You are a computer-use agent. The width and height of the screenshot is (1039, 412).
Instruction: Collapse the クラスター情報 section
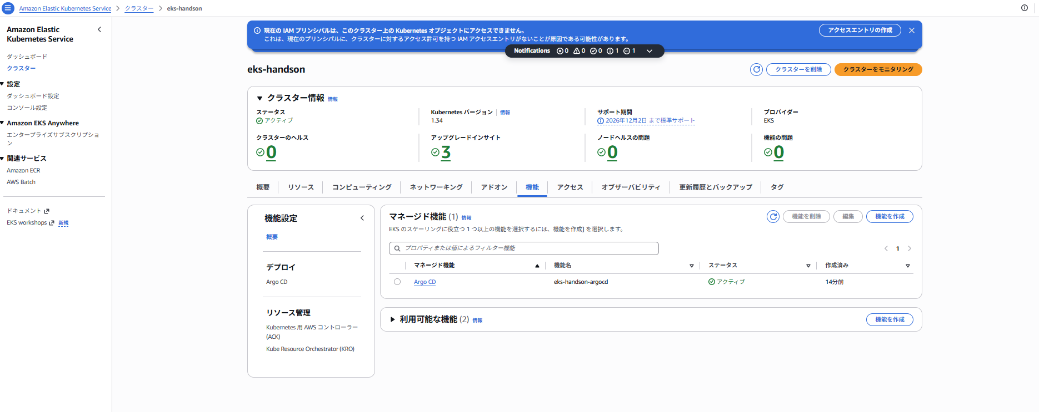click(x=259, y=98)
